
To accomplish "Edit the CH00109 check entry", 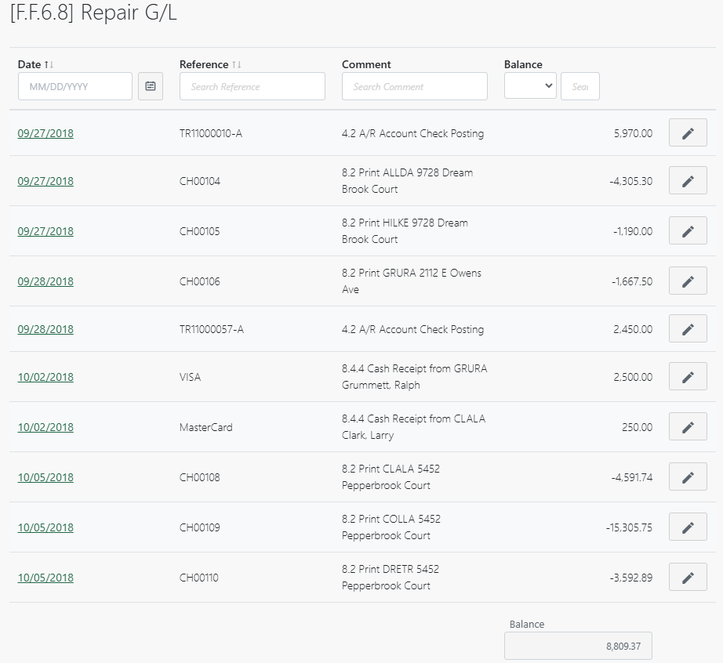I will 687,527.
